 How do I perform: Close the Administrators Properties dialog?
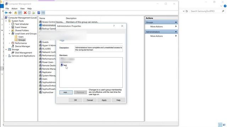coord(122,26)
